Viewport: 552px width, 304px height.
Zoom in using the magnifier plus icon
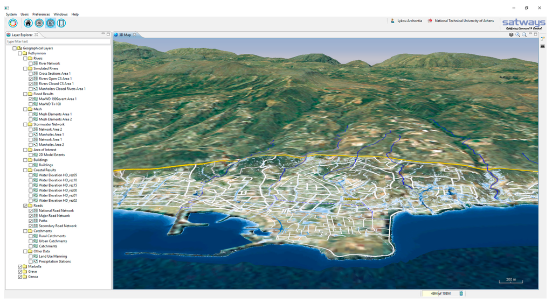517,34
